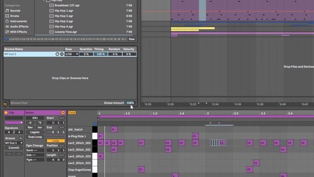Open the Instruments category icon

[7, 21]
